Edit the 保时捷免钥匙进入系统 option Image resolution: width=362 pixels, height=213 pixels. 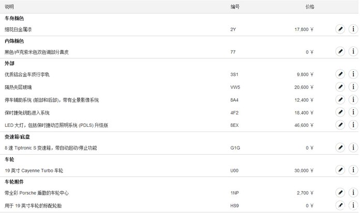pos(340,112)
